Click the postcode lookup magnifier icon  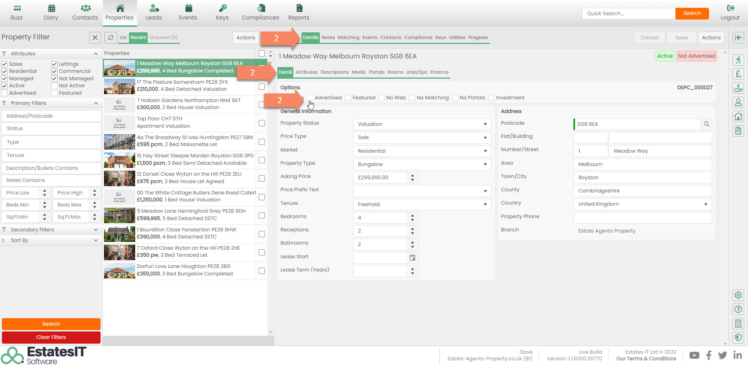click(706, 124)
